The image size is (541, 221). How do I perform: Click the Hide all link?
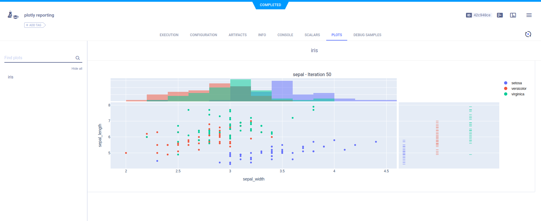pos(77,69)
